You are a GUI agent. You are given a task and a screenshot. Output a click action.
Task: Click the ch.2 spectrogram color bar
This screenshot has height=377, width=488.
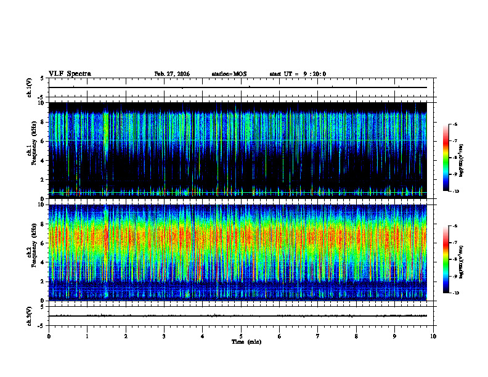coord(445,259)
